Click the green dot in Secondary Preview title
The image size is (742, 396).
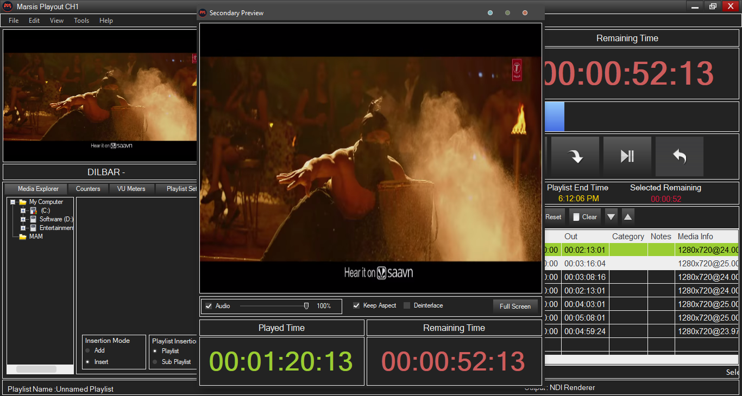pyautogui.click(x=508, y=12)
